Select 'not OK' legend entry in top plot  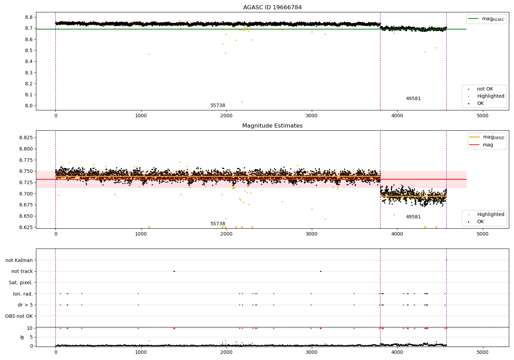coord(485,89)
